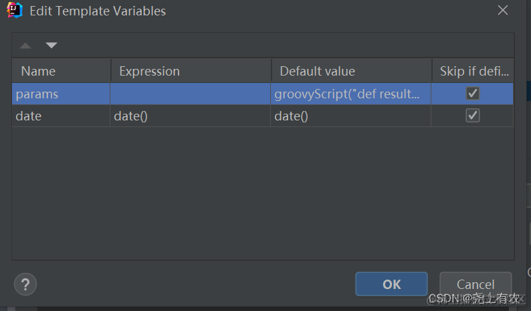531x311 pixels.
Task: Open help with the question mark icon
Action: point(25,284)
